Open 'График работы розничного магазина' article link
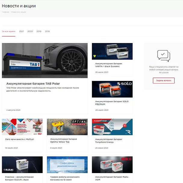Image resolution: width=183 pixels, height=183 pixels. [x=65, y=178]
